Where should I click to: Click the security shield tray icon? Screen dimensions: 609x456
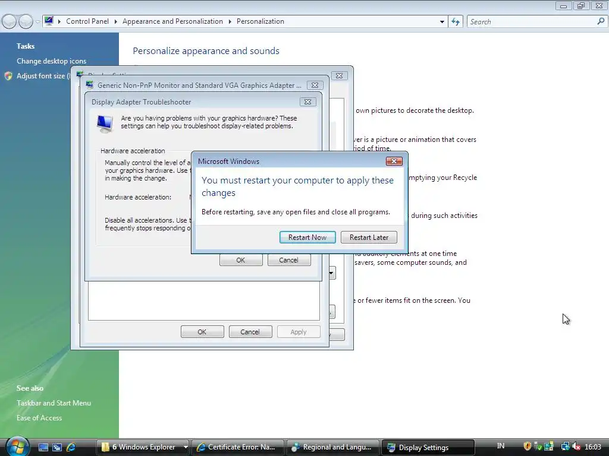click(x=527, y=446)
